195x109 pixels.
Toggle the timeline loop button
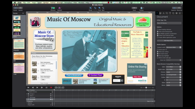point(46,88)
